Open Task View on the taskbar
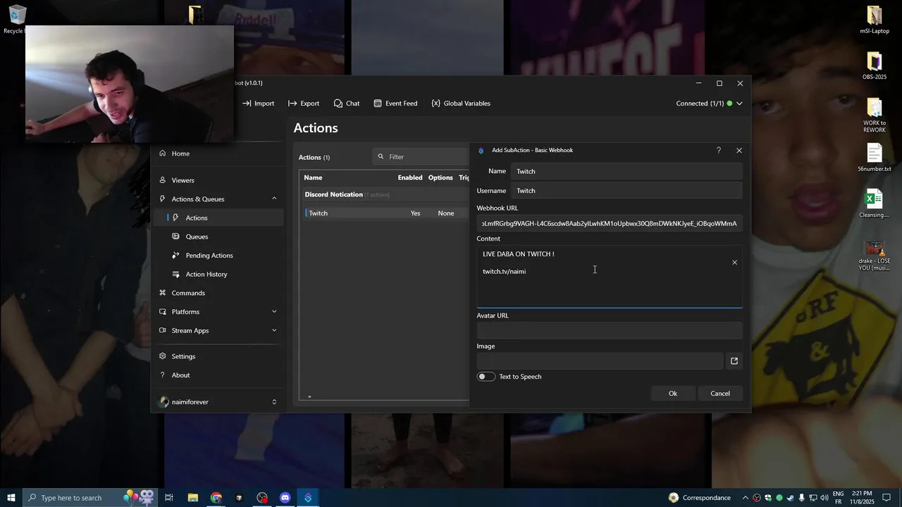902x507 pixels. 169,498
